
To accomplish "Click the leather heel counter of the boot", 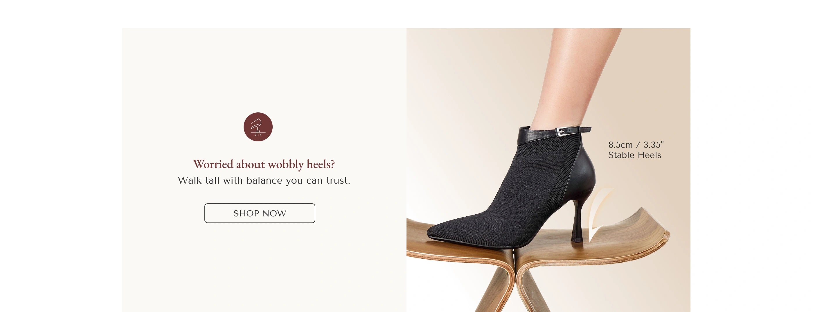I will click(585, 170).
